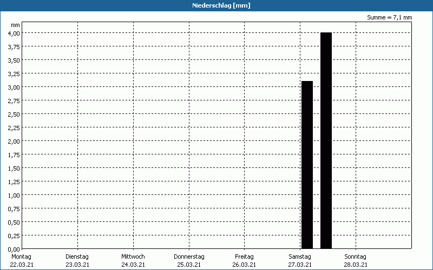This screenshot has width=433, height=270.
Task: Click the 'Summe = 7,1 mm' label
Action: [x=389, y=17]
